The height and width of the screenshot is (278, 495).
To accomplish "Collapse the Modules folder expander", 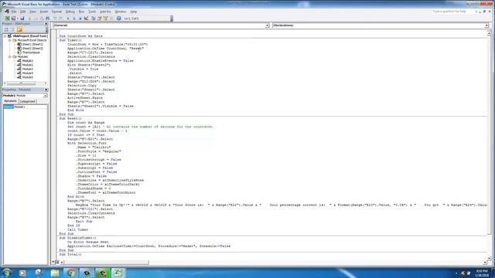I will (x=10, y=56).
